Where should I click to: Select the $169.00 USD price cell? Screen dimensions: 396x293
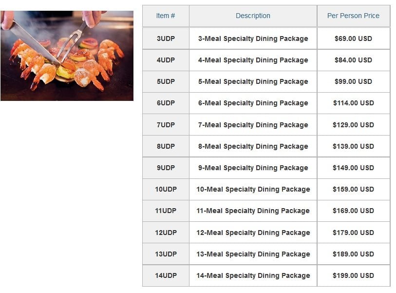tap(353, 211)
